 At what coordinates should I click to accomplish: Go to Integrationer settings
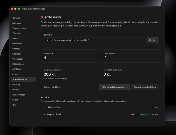(18, 64)
